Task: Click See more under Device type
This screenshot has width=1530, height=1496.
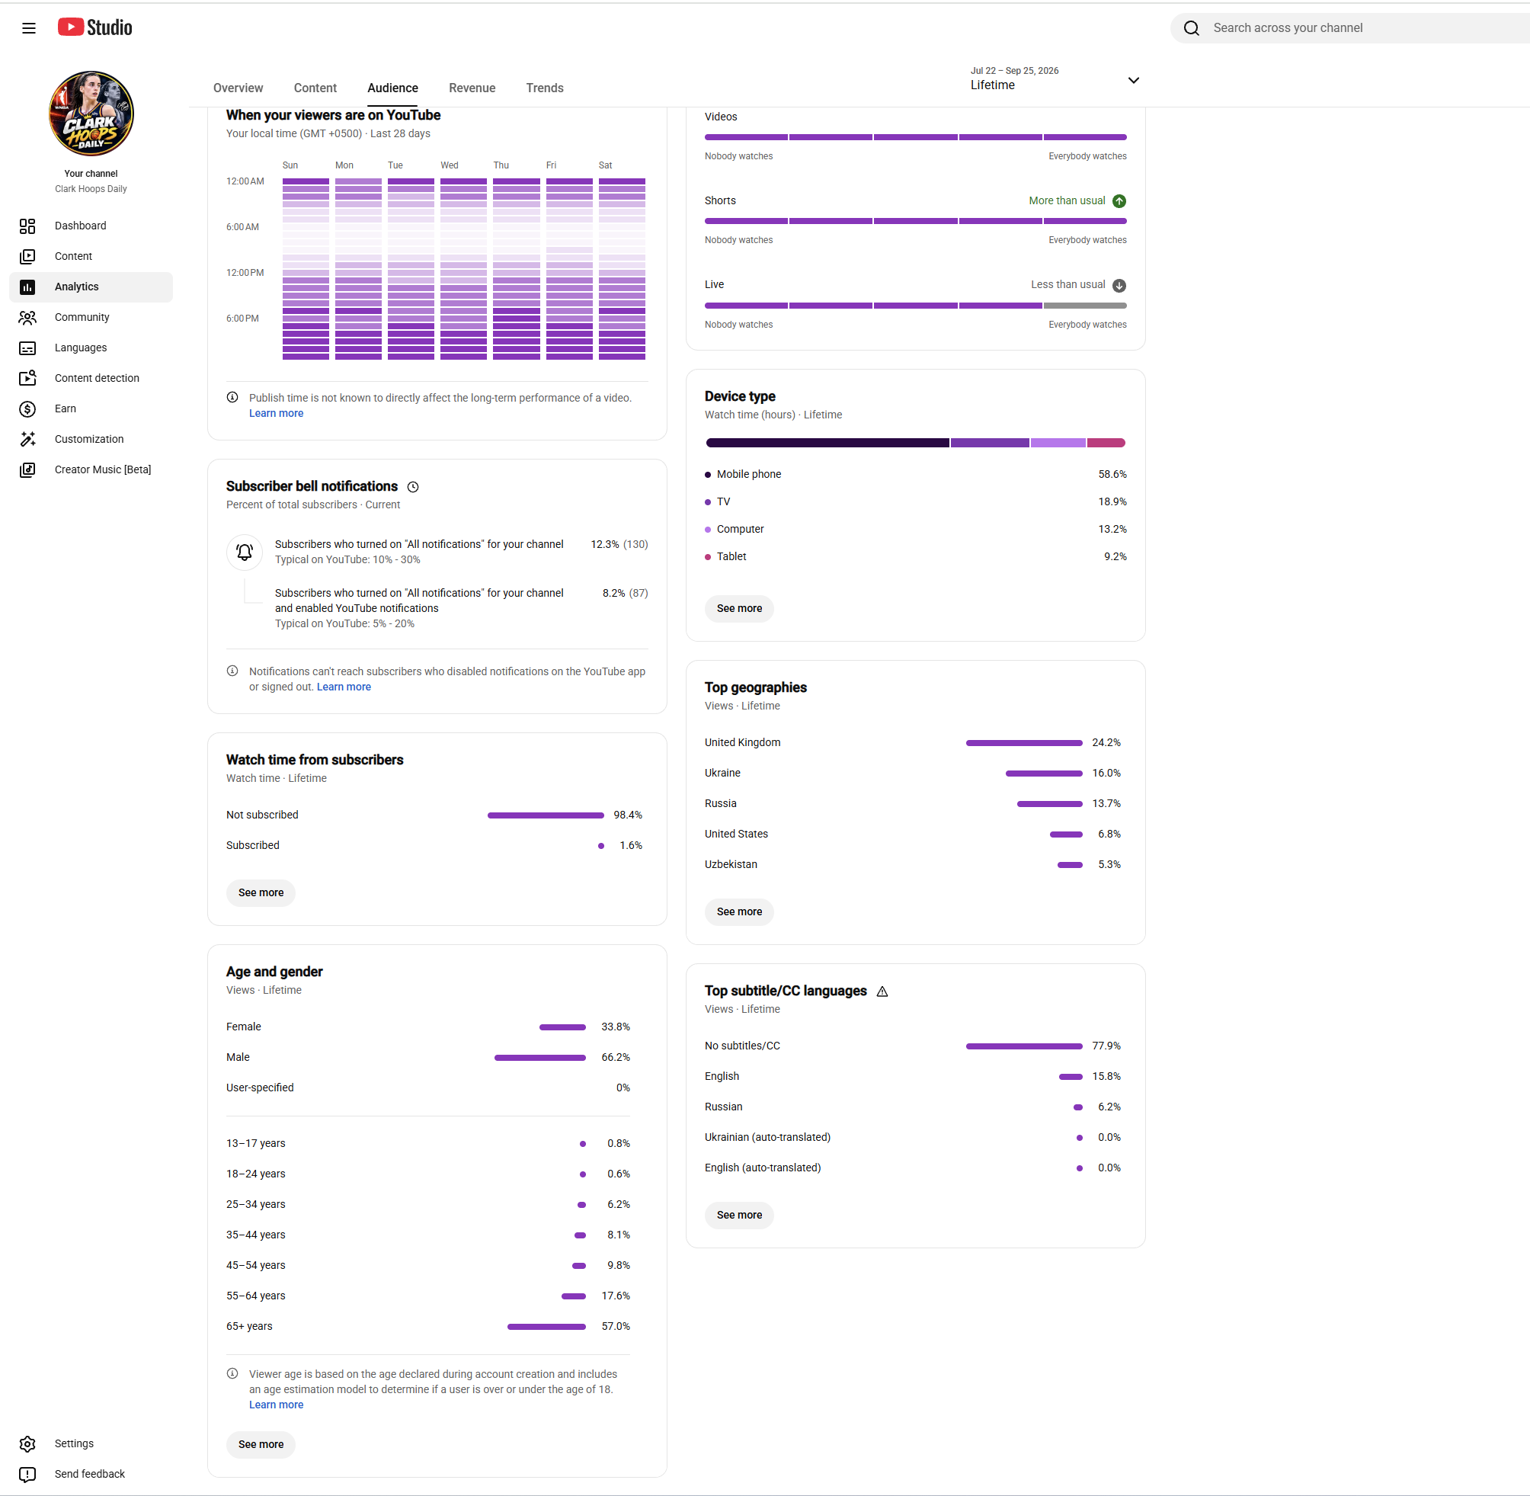Action: tap(739, 608)
